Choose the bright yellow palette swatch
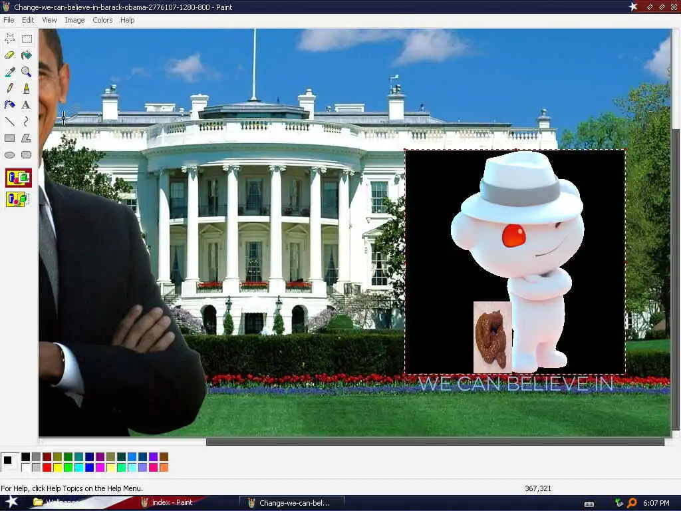 [57, 468]
